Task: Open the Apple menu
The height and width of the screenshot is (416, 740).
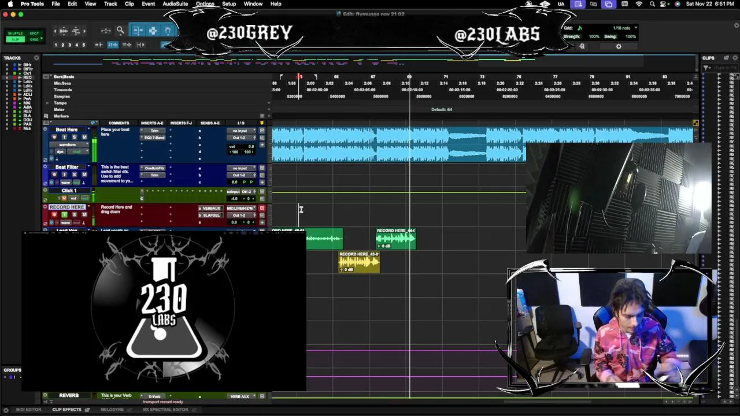Action: pyautogui.click(x=10, y=4)
